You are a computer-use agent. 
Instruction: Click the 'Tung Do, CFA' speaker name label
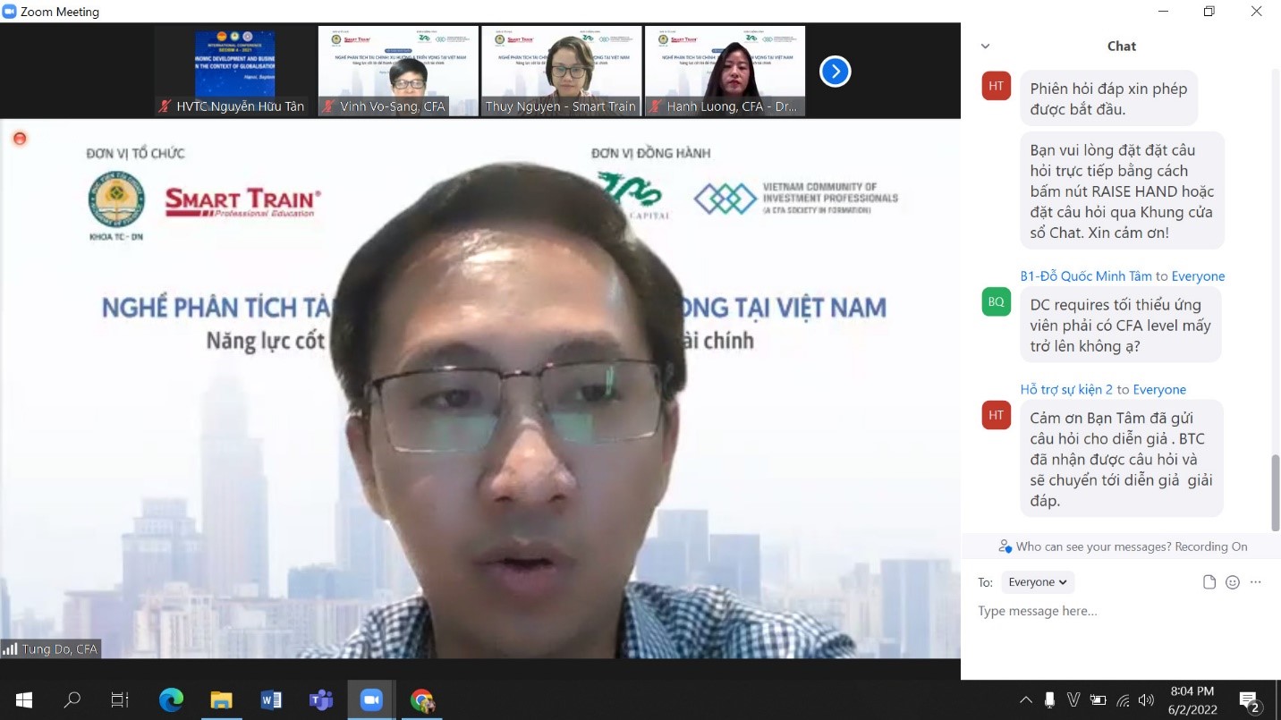click(60, 649)
